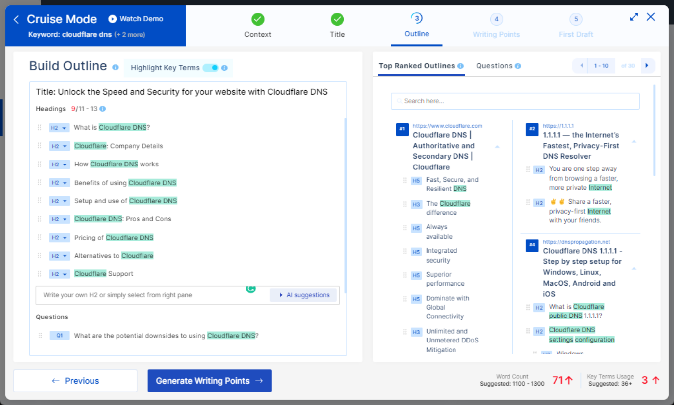
Task: Click drag handle for 'Fast, Secure, and Resilient DNS'
Action: [405, 180]
